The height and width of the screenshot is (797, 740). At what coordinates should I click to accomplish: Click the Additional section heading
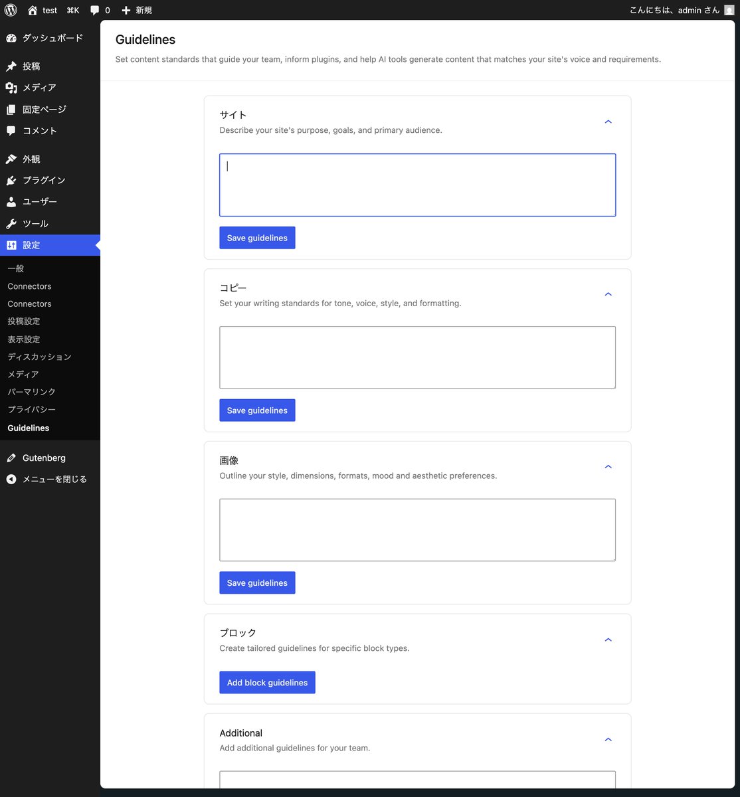tap(241, 733)
